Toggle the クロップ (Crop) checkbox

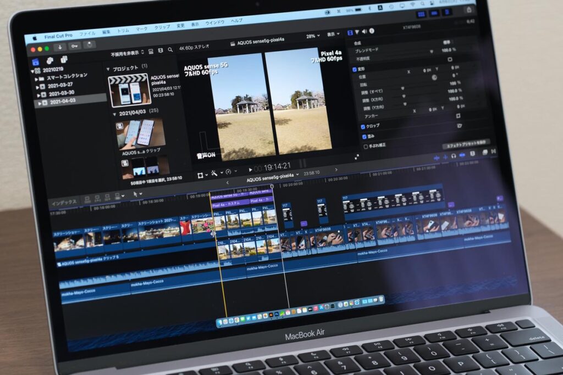[x=363, y=127]
